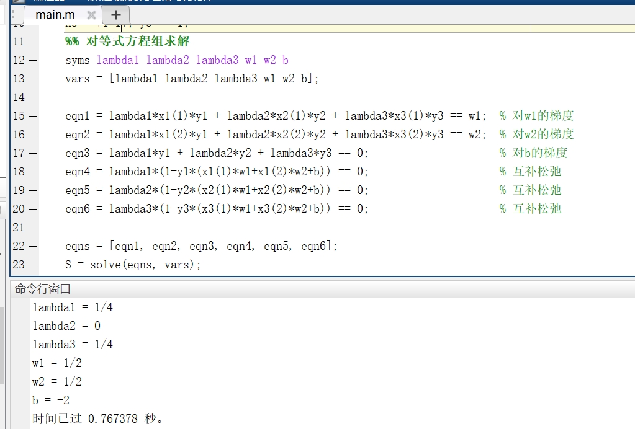Screen dimensions: 635x429
Task: Click the eqn1 definition line
Action: (x=276, y=116)
